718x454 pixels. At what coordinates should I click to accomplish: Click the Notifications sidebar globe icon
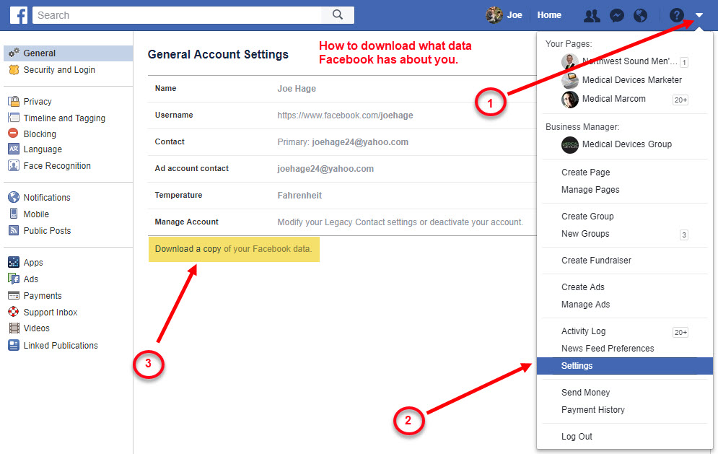14,197
